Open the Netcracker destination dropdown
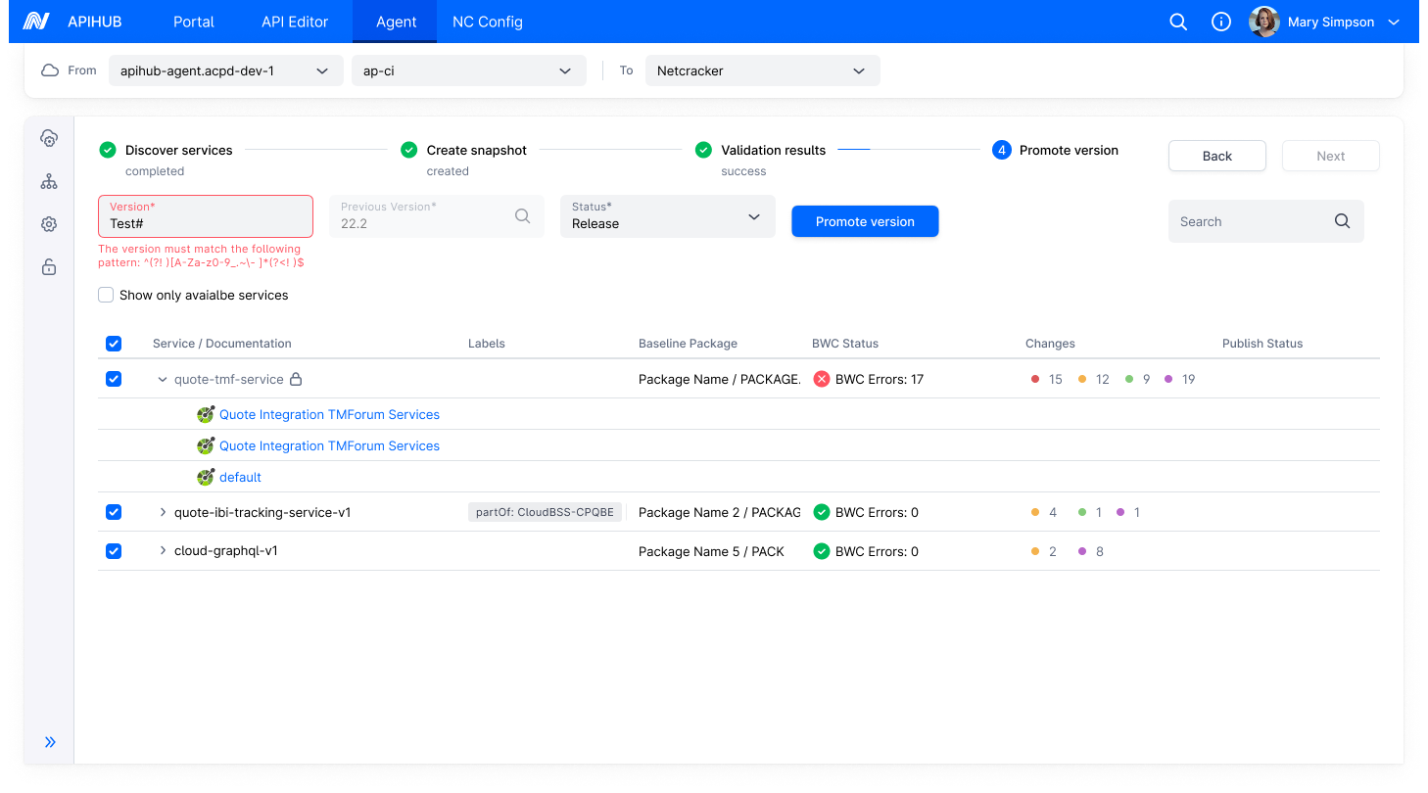The height and width of the screenshot is (793, 1428). (763, 70)
